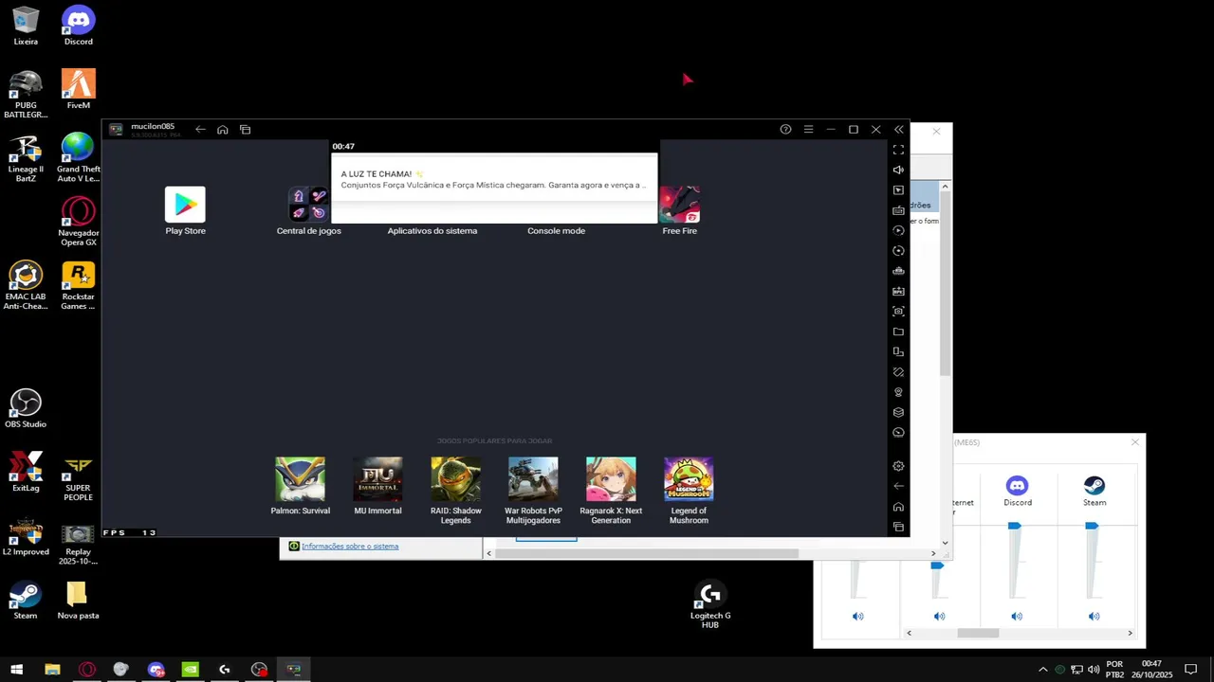
Task: Click Steam volume slider handle
Action: (1092, 526)
